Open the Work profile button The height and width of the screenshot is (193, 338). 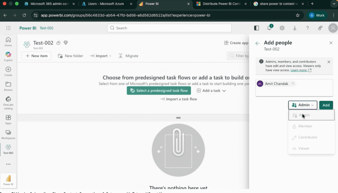pos(317,15)
